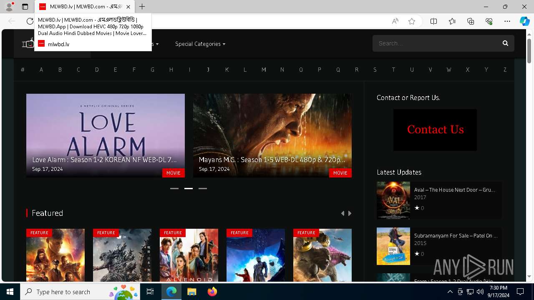Image resolution: width=534 pixels, height=300 pixels.
Task: Open the Browser essentials icon
Action: click(489, 21)
